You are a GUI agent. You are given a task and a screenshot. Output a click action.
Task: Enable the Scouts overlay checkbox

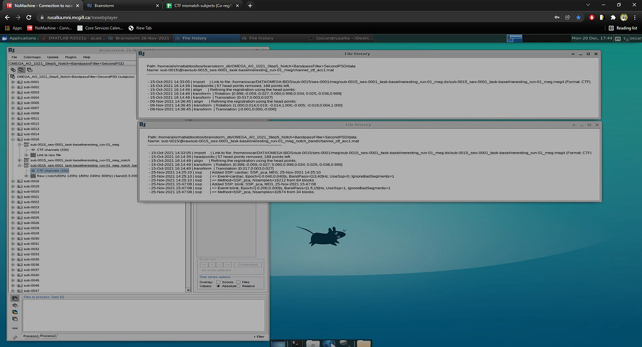[x=219, y=282]
